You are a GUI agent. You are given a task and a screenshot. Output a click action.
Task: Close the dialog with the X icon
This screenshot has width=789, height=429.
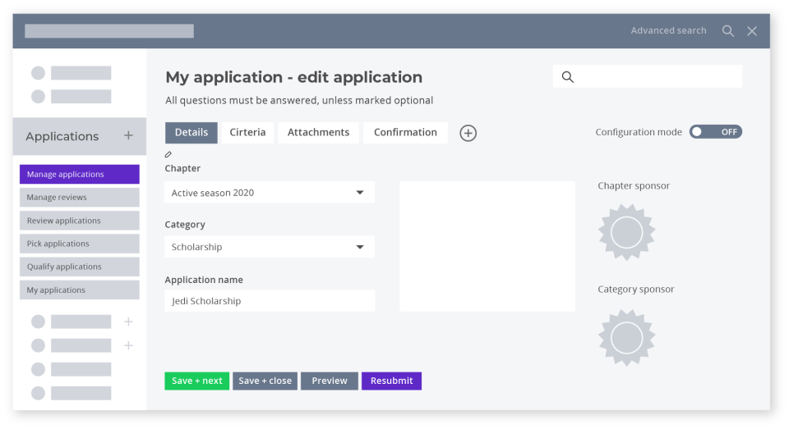click(752, 31)
